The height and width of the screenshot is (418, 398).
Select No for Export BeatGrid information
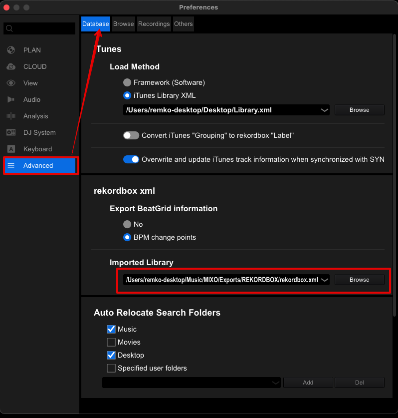pyautogui.click(x=127, y=224)
